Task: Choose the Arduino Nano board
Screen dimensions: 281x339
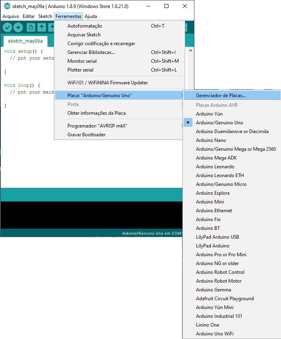Action: coord(232,140)
